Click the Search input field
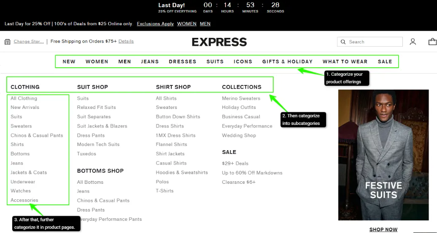Viewport: 437px width, 233px height. (370, 42)
